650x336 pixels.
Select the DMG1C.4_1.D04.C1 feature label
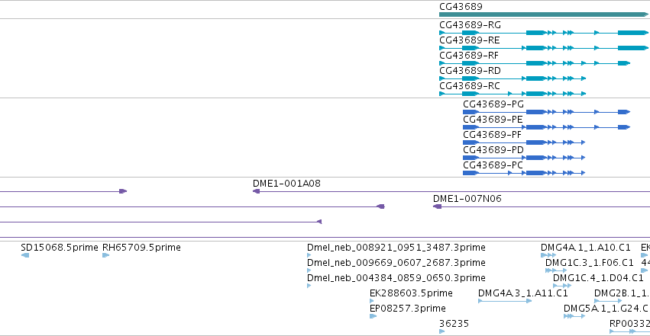pyautogui.click(x=598, y=278)
